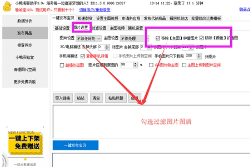Select 清理图片空间 sidebar item
Viewport: 250px width, 167px height.
point(25,70)
